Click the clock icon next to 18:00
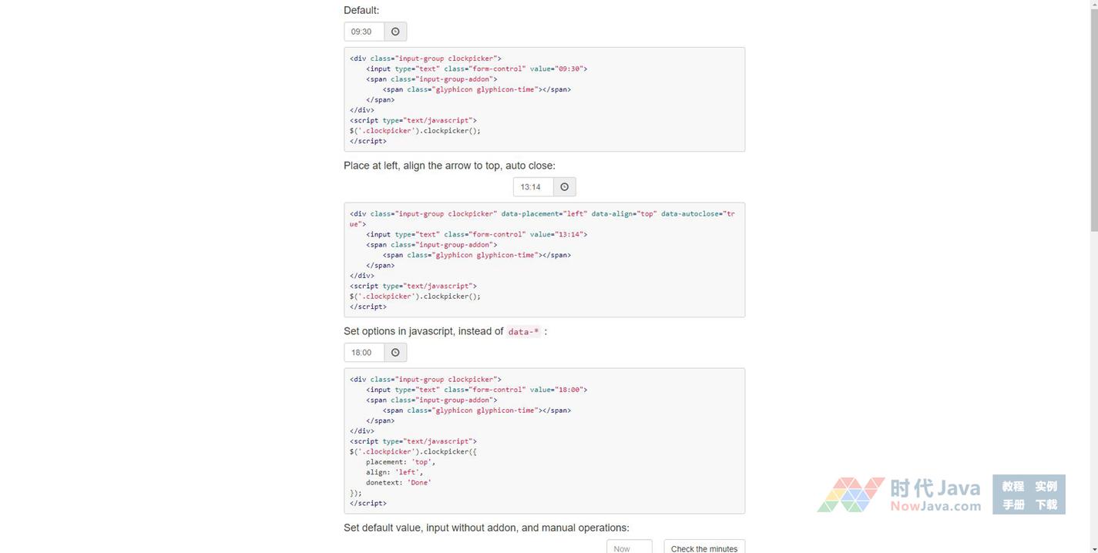 tap(395, 353)
